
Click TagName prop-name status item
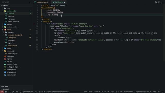coord(143,92)
